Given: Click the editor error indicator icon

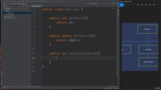Looking at the screenshot, I should [x=110, y=8].
